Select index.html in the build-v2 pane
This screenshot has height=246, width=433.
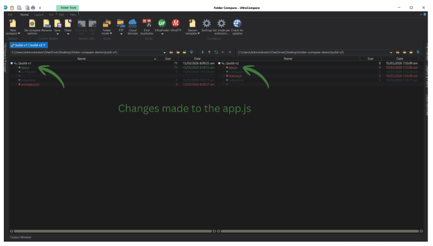(x=236, y=80)
